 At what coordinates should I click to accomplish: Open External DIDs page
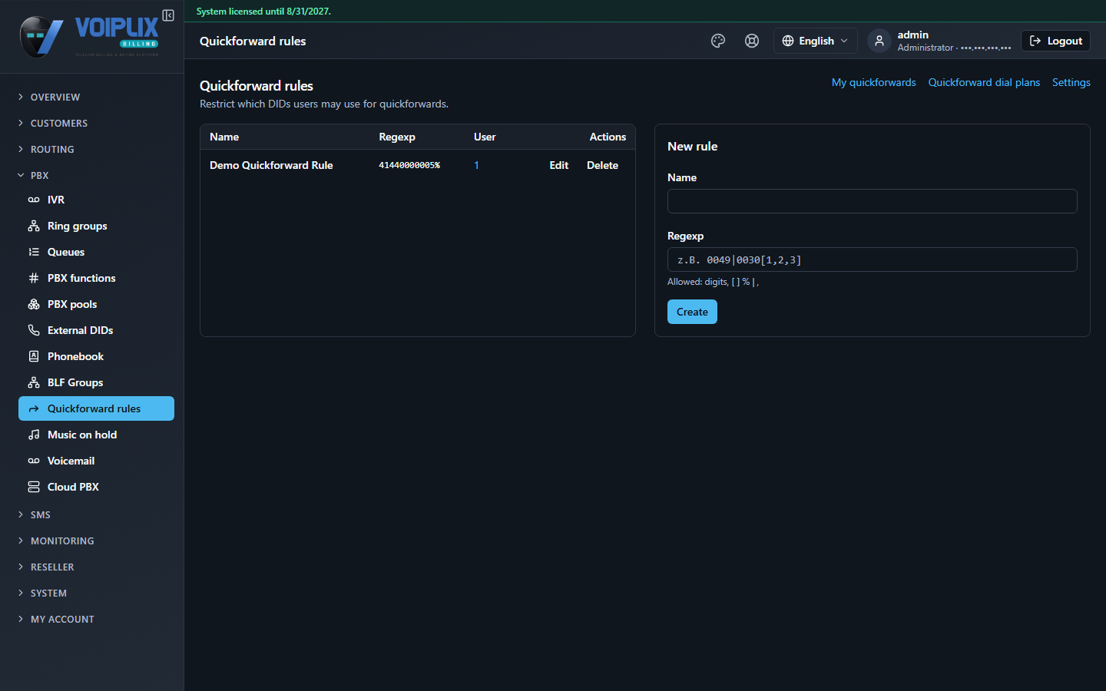(x=96, y=330)
